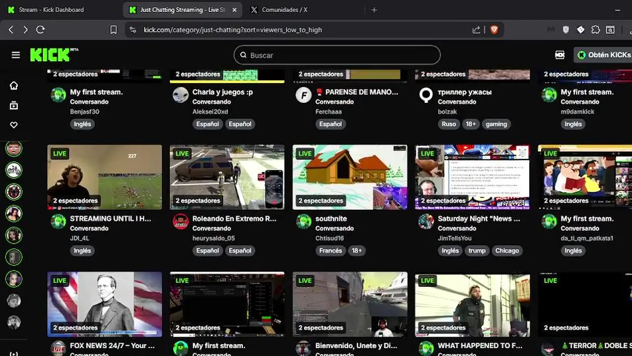Open Chtisud16 channel avatar
The image size is (632, 356).
pos(304,222)
